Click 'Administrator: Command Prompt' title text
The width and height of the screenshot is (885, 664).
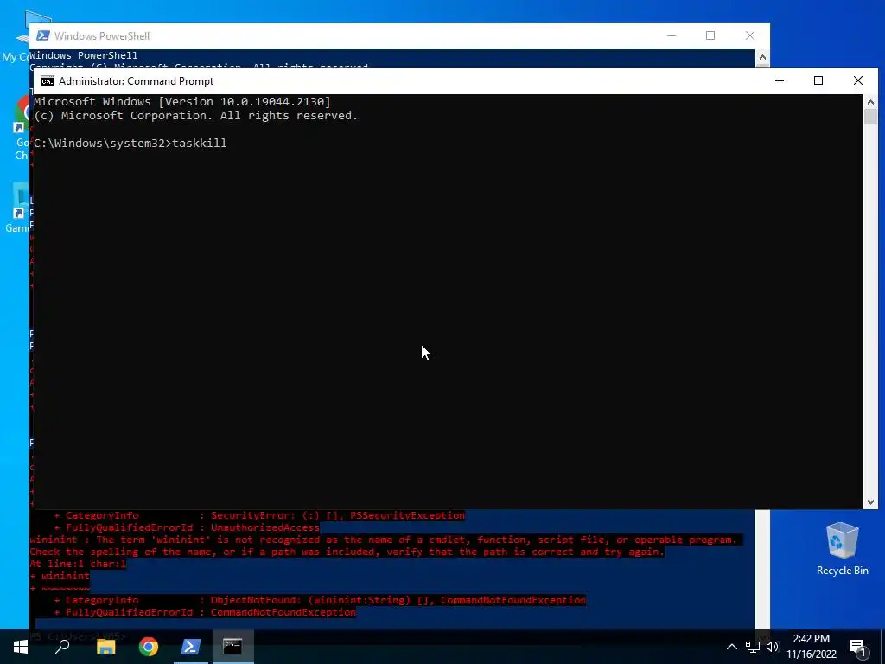click(x=136, y=81)
